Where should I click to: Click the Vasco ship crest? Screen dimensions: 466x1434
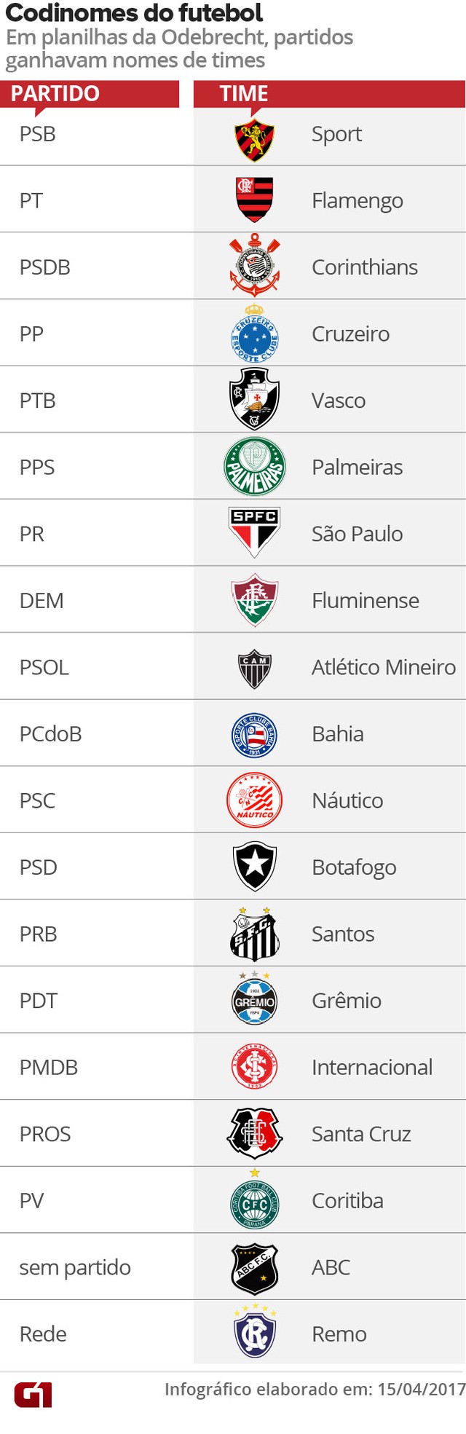pyautogui.click(x=254, y=399)
